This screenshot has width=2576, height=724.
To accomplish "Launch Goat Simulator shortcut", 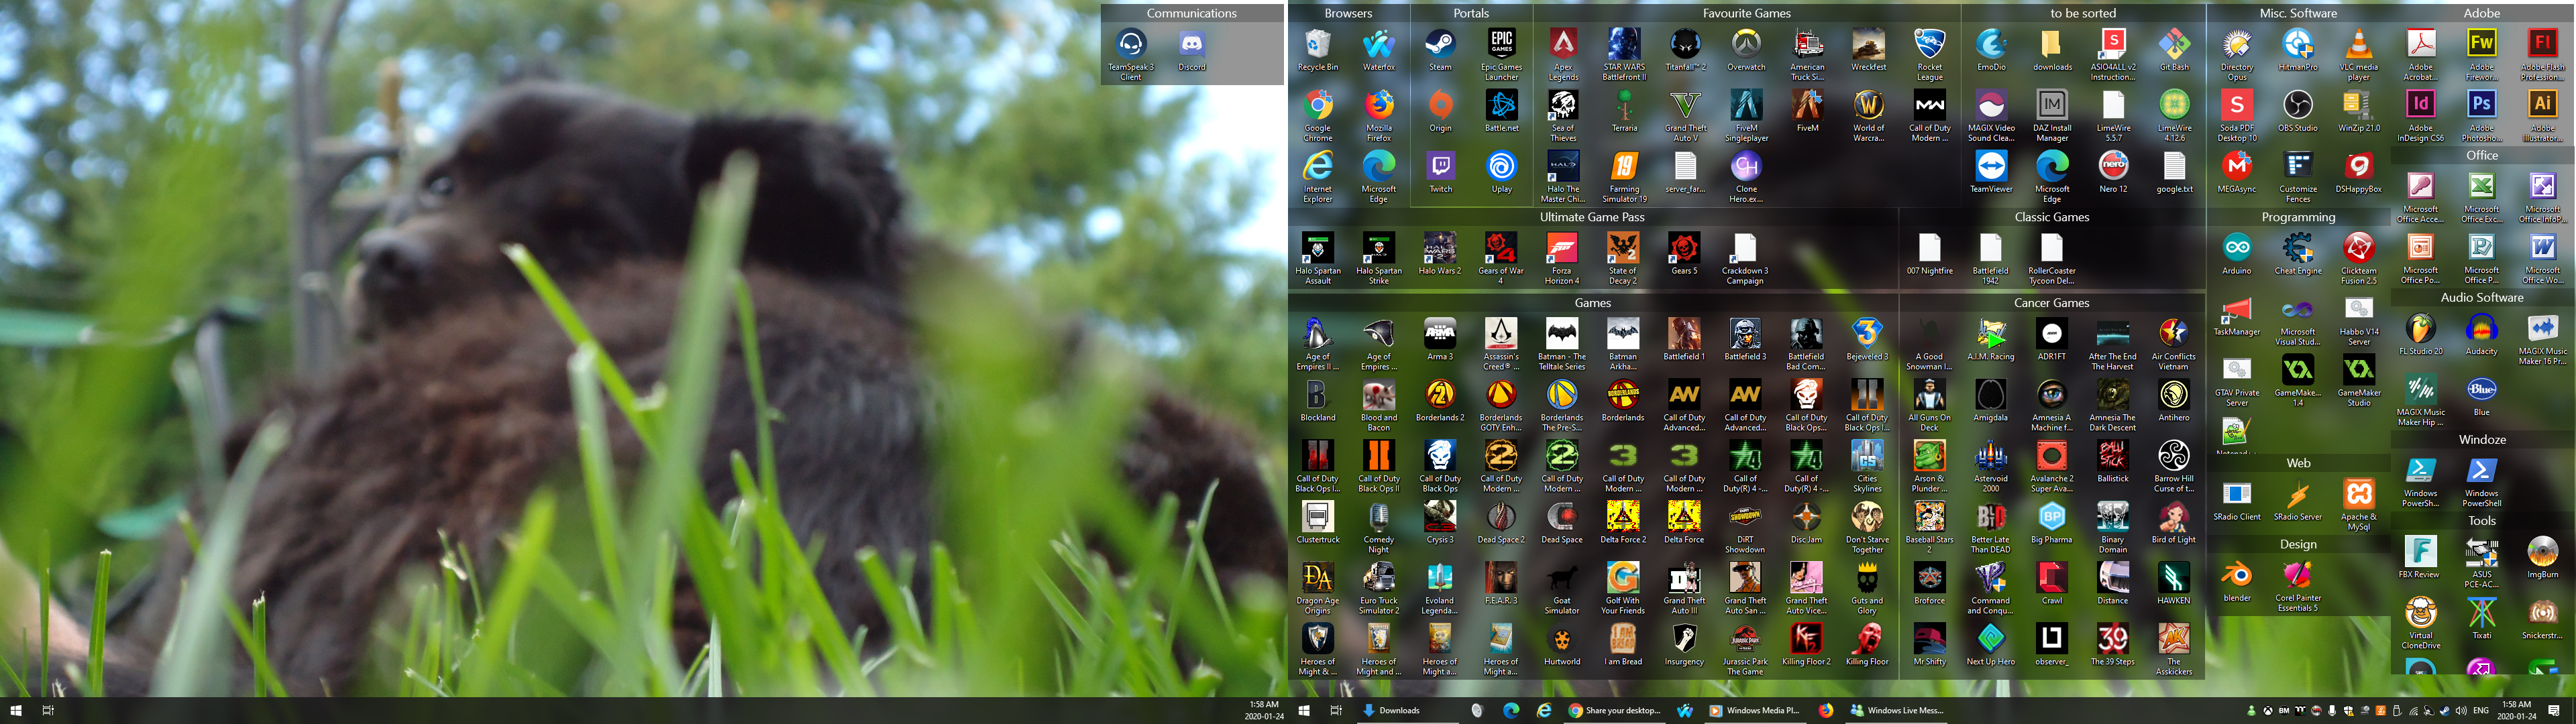I will click(x=1561, y=589).
